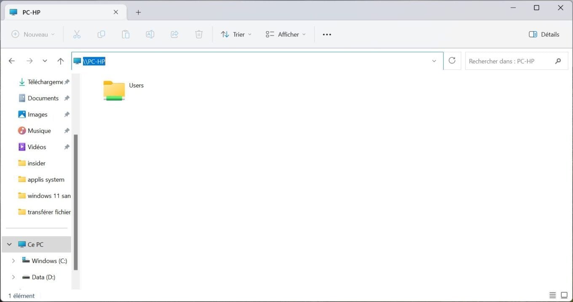Select the PC-HP tab

(65, 12)
